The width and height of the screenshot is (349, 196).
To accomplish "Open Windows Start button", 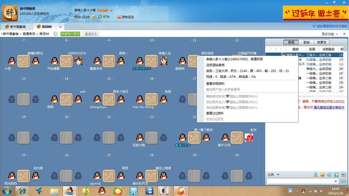I will 6,191.
